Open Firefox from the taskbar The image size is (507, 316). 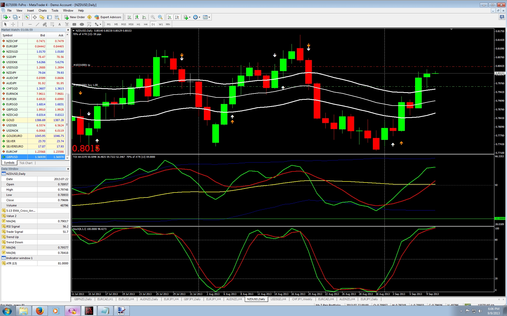pos(40,311)
